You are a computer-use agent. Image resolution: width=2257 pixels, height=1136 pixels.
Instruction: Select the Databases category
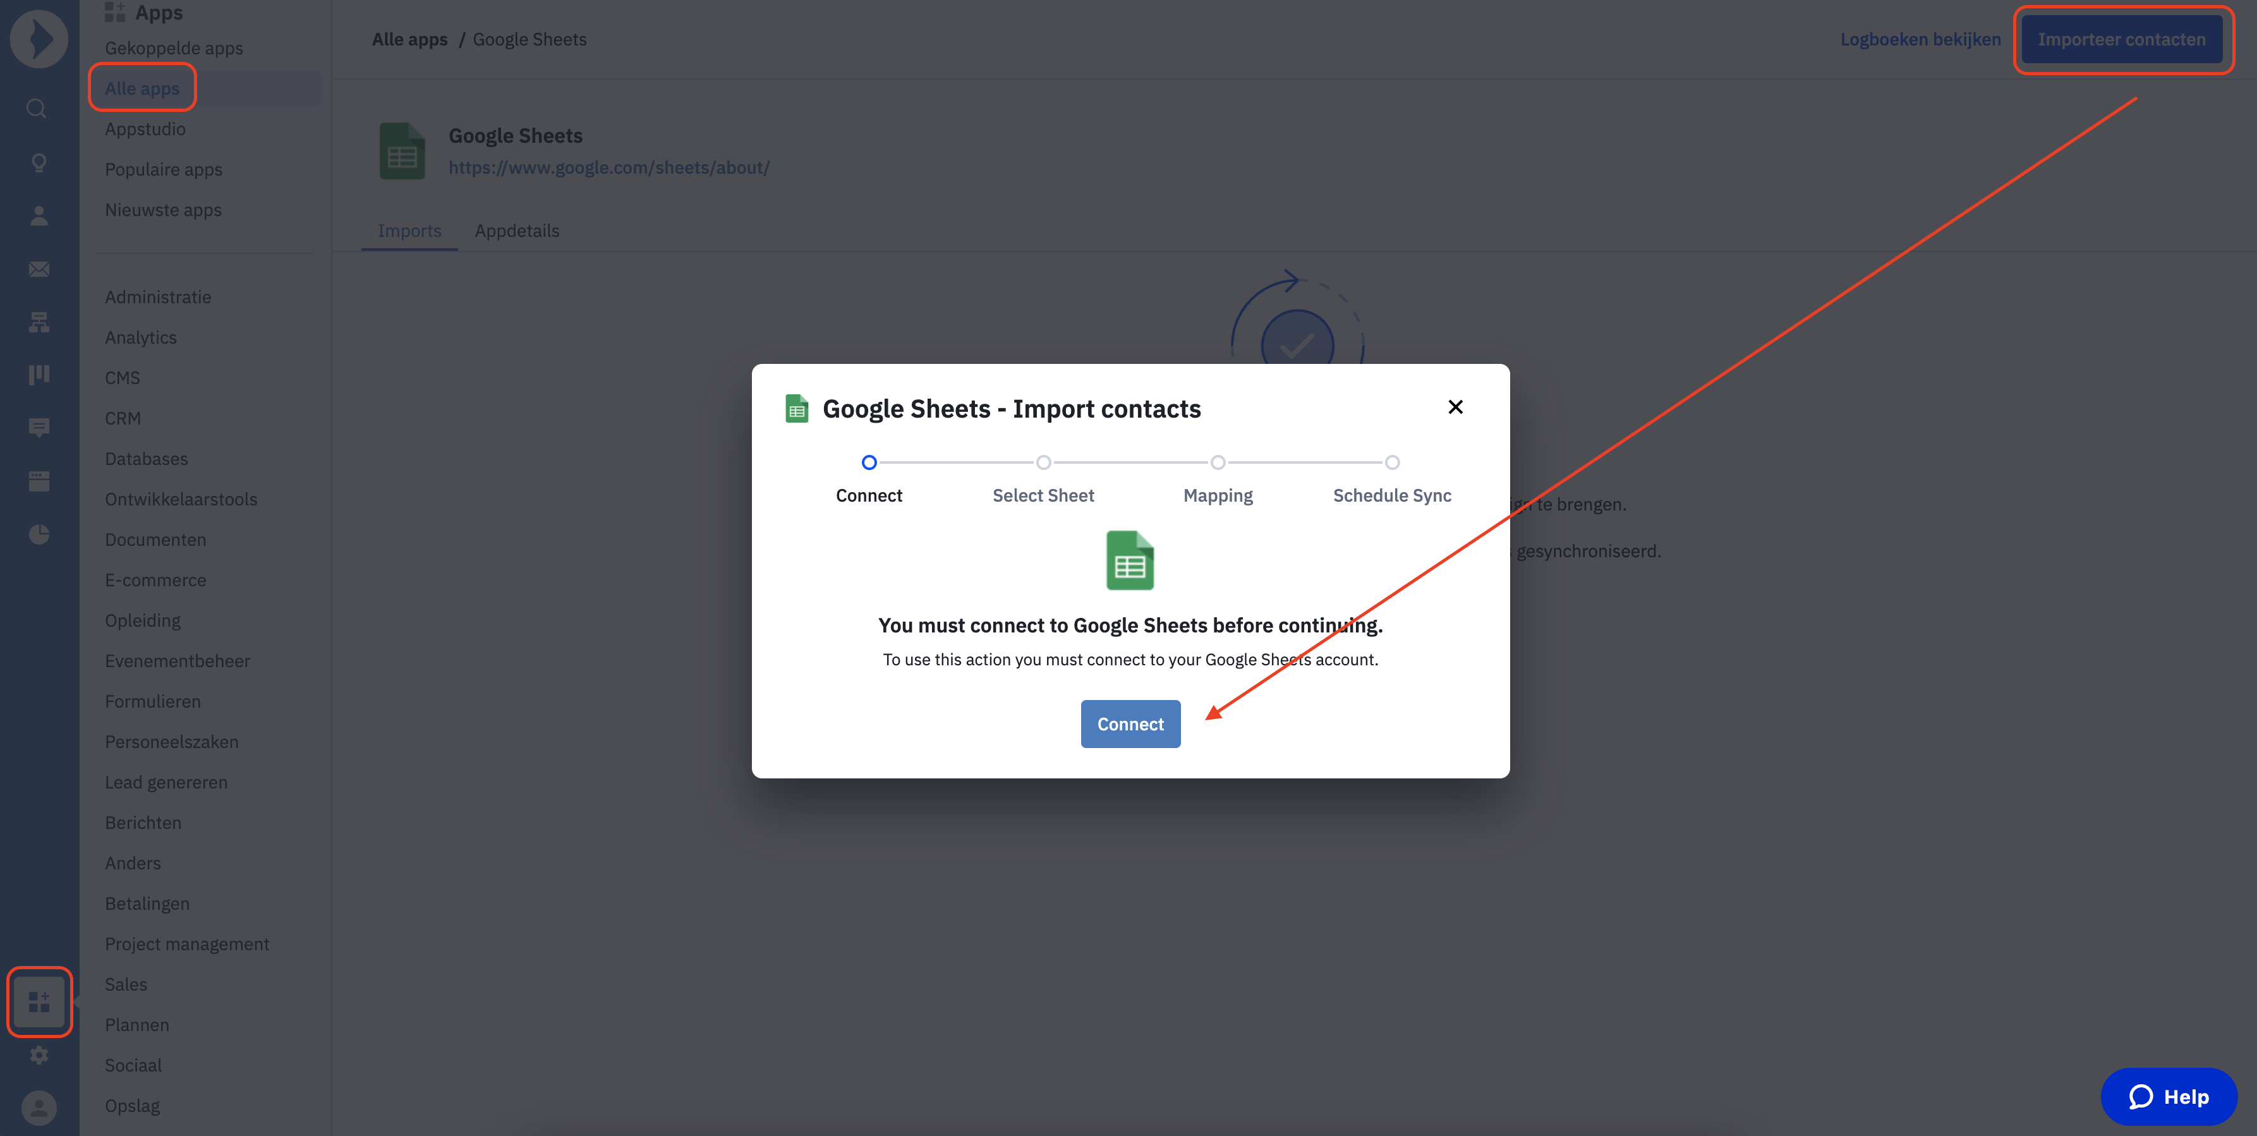147,458
